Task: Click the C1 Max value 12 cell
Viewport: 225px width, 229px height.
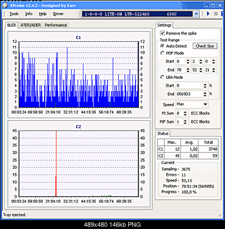Action: 172,149
